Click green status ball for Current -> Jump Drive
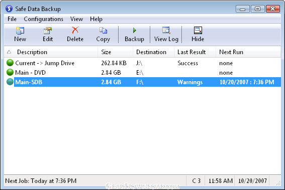This screenshot has width=285, height=190. [10, 63]
